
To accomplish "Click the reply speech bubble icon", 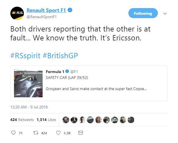I will pyautogui.click(x=13, y=133).
